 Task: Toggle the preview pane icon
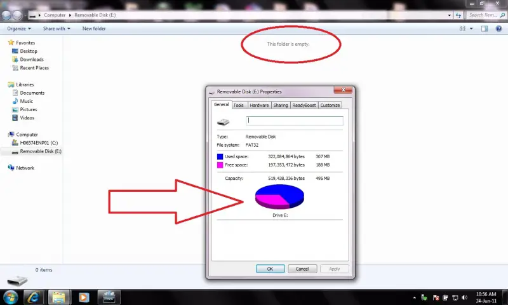(x=485, y=29)
